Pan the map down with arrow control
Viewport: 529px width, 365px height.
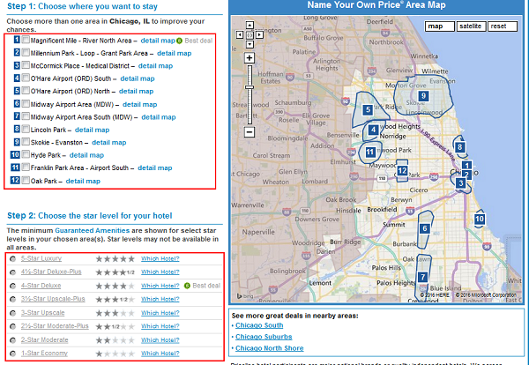pos(250,44)
